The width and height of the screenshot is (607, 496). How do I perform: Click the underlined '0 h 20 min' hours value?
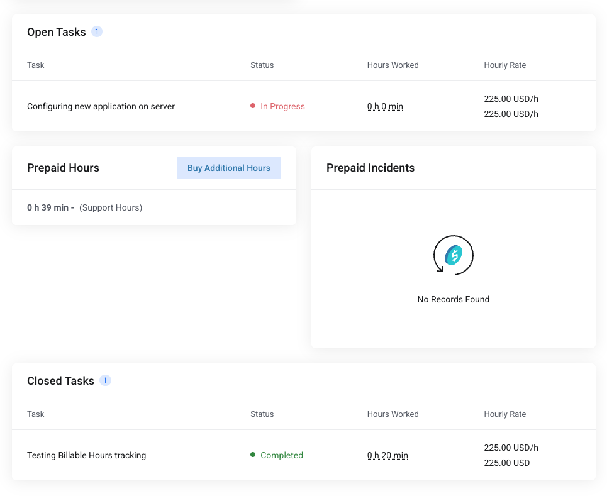387,455
